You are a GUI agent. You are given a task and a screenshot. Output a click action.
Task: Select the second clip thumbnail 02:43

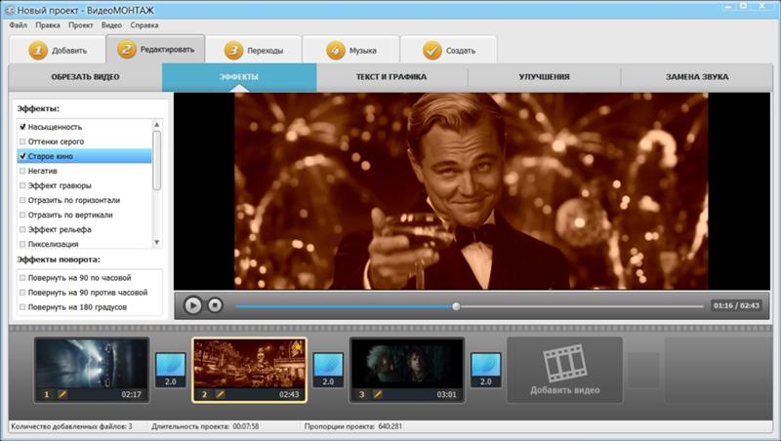click(250, 370)
